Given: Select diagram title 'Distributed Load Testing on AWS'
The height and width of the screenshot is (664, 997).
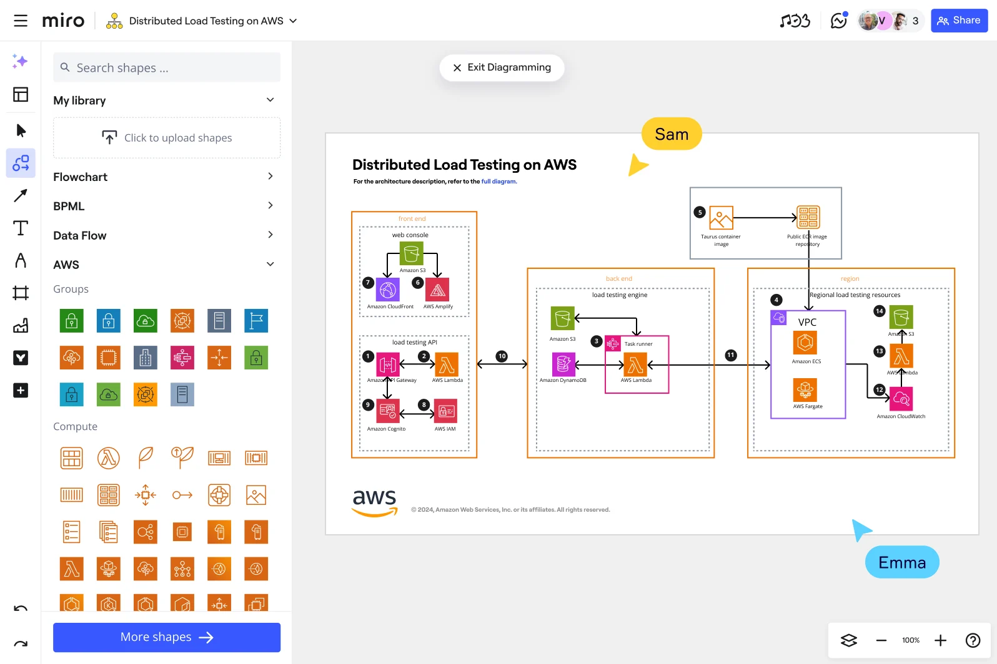Looking at the screenshot, I should point(464,165).
